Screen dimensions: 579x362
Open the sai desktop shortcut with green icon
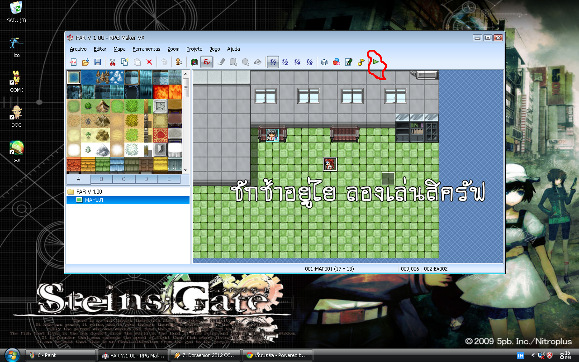[x=16, y=151]
